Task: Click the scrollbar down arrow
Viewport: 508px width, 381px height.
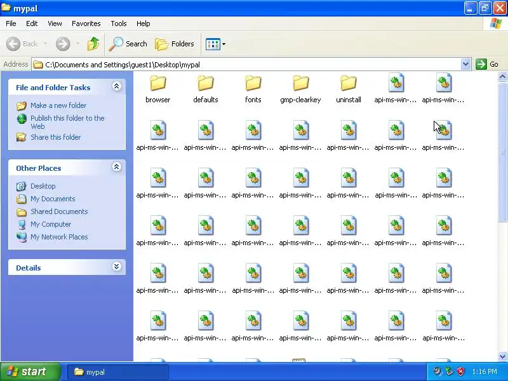Action: 502,356
